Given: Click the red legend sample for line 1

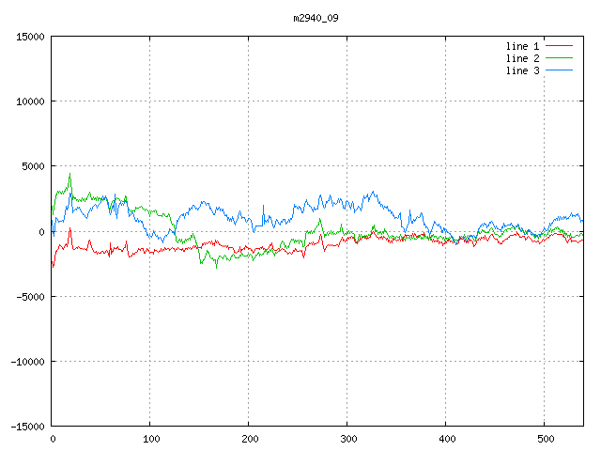Looking at the screenshot, I should (559, 46).
